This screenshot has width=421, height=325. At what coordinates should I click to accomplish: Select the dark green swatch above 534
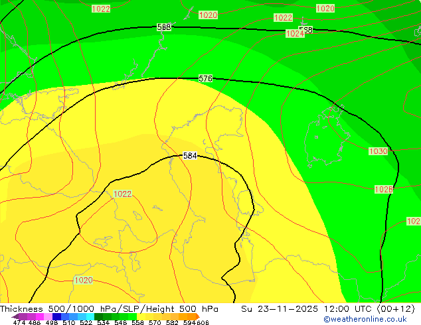98,316
